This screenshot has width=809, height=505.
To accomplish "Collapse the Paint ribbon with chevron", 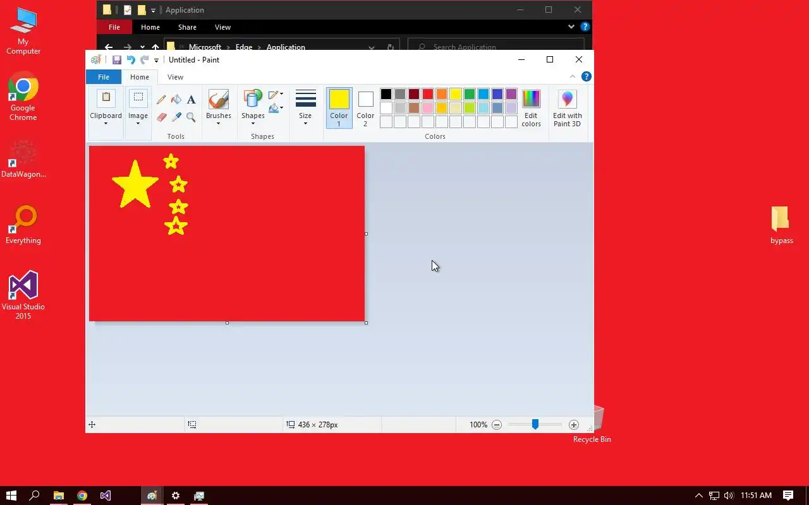I will tap(573, 76).
